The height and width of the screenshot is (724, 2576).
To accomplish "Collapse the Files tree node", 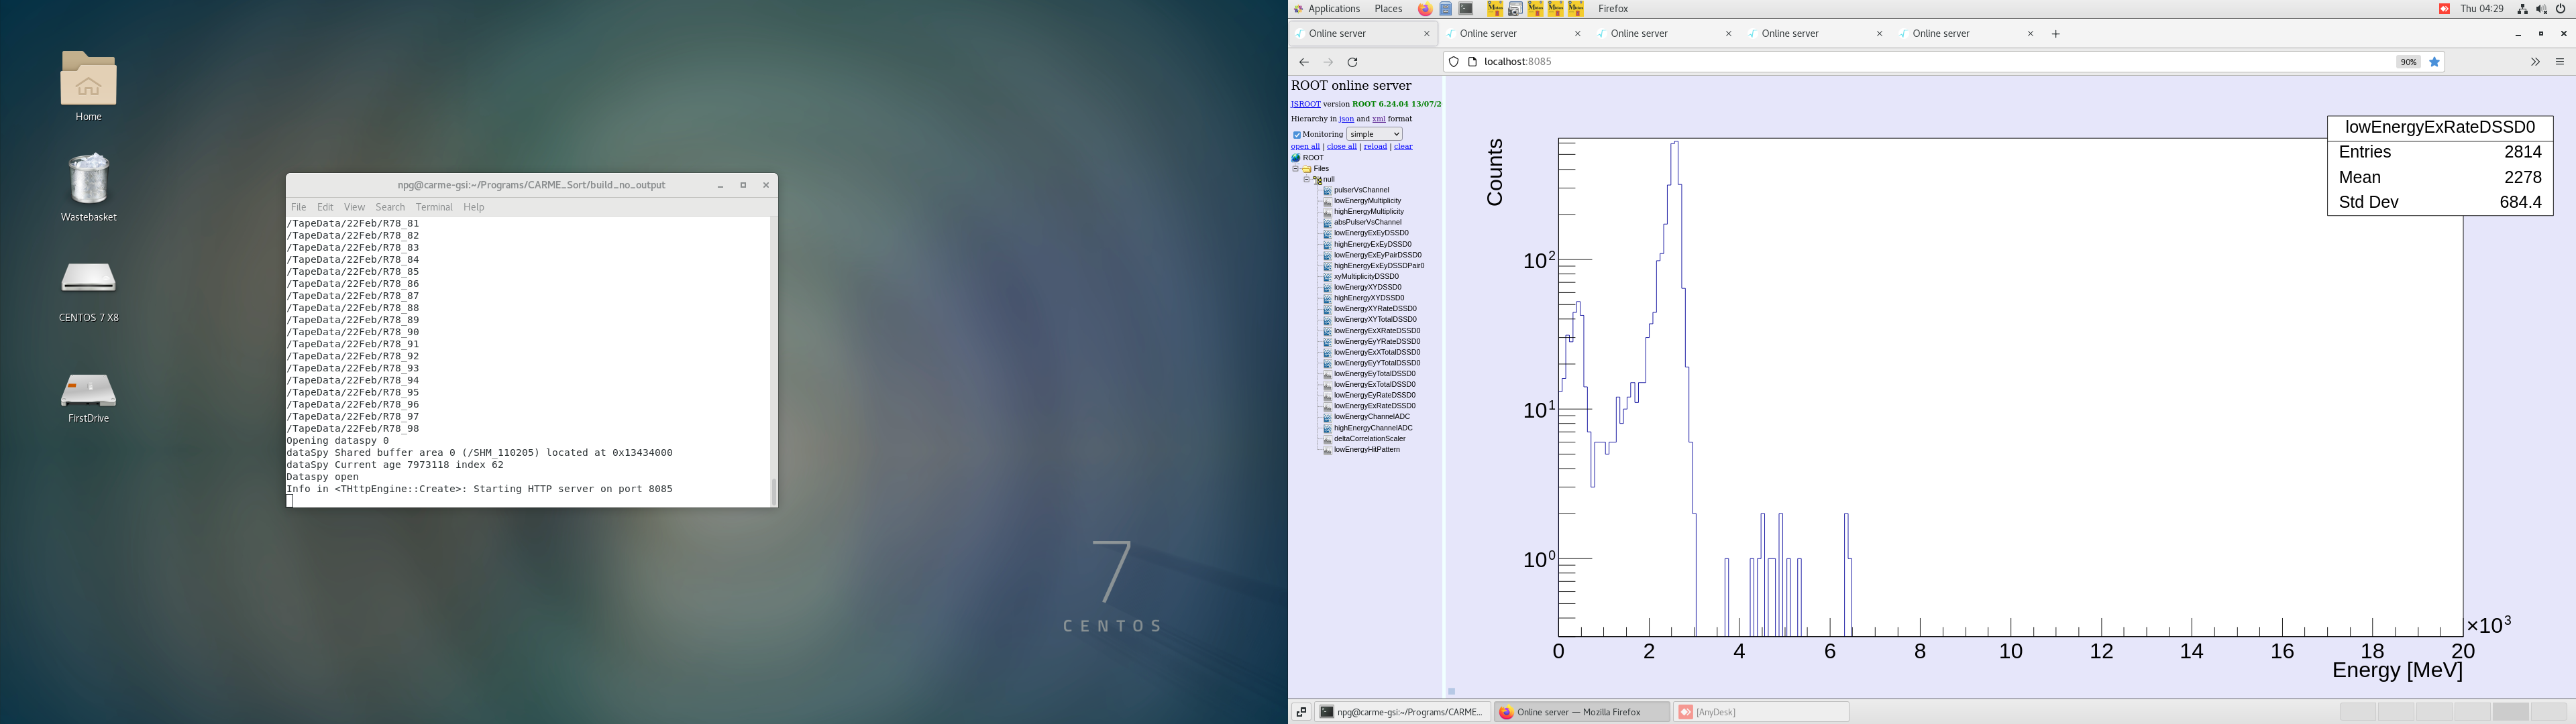I will (x=1295, y=169).
